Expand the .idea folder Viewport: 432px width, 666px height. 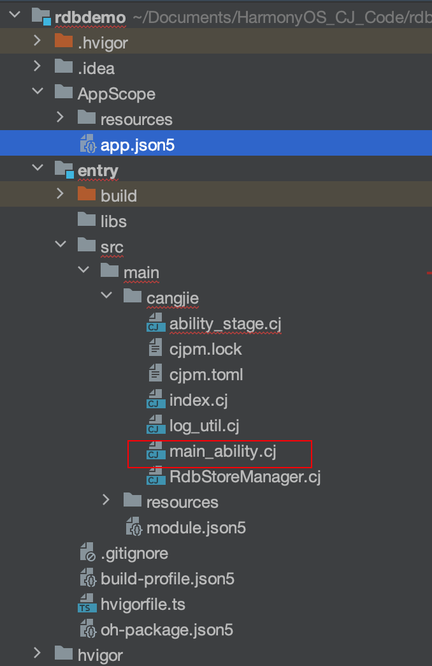38,68
